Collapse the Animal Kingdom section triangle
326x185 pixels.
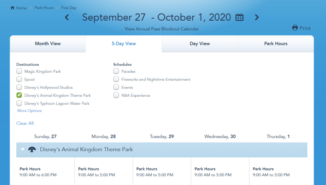click(x=23, y=149)
